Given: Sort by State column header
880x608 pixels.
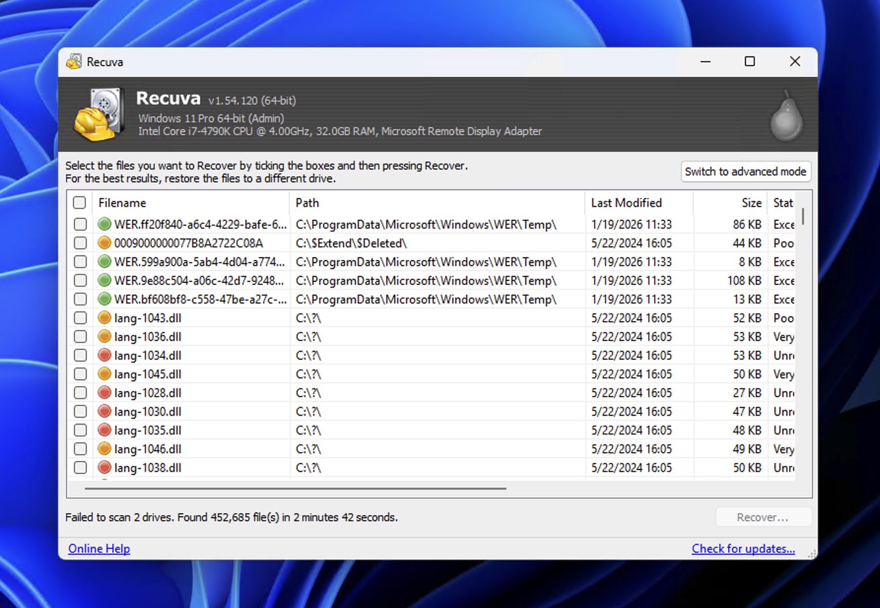Looking at the screenshot, I should point(782,203).
